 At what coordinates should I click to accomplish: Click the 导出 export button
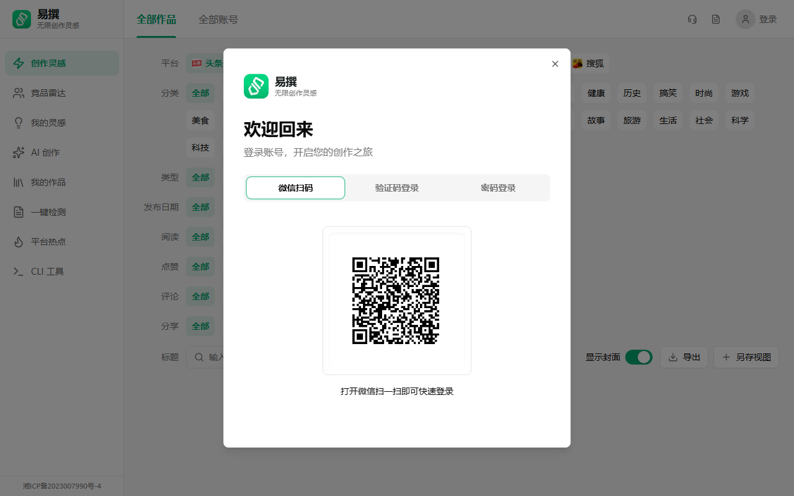684,357
